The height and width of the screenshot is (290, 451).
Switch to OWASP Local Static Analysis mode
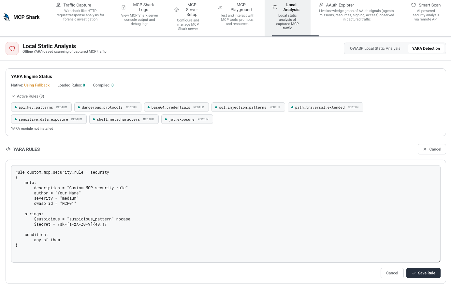pos(375,48)
